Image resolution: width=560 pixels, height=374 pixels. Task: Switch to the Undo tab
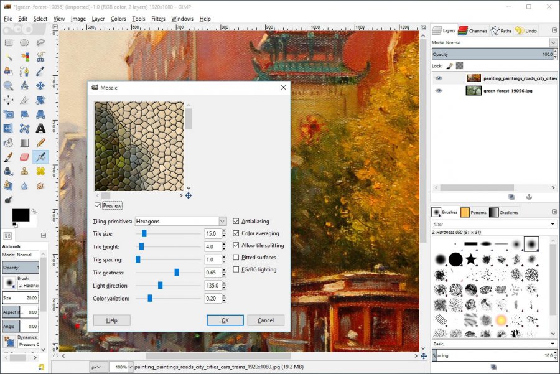(526, 31)
